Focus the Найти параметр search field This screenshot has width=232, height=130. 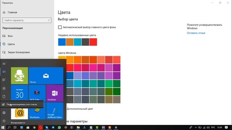coord(27,20)
